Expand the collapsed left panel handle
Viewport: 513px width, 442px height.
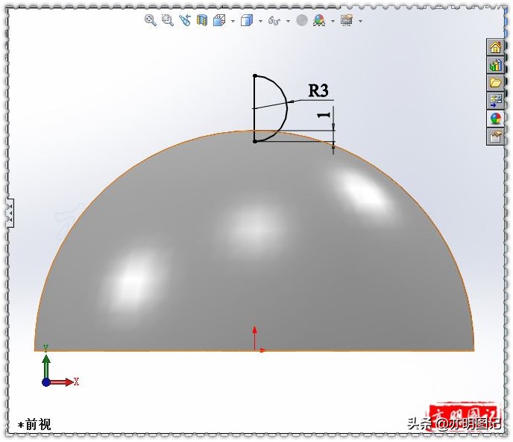(x=10, y=213)
